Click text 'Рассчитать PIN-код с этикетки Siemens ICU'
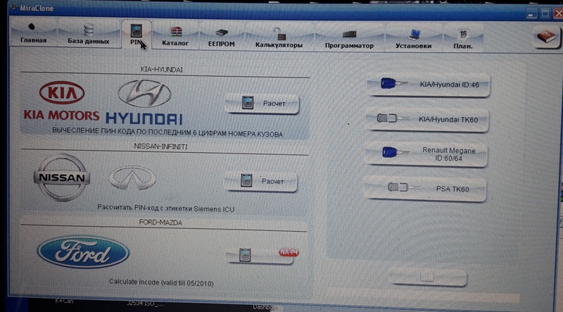The height and width of the screenshot is (312, 563). [x=165, y=208]
